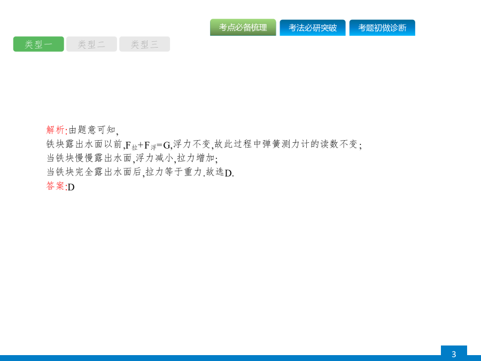The image size is (481, 361).
Task: Select the 类型二 button
Action: coord(91,44)
